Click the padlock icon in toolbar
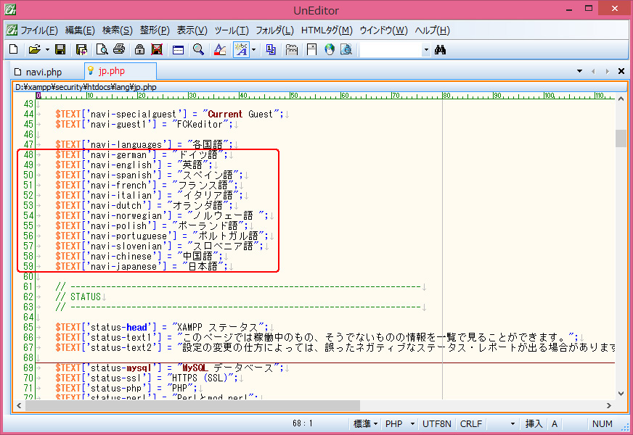This screenshot has height=435, width=633. tap(139, 49)
